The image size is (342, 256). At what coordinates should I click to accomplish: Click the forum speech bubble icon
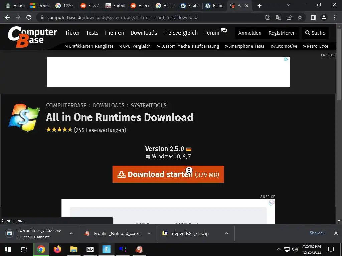[224, 30]
